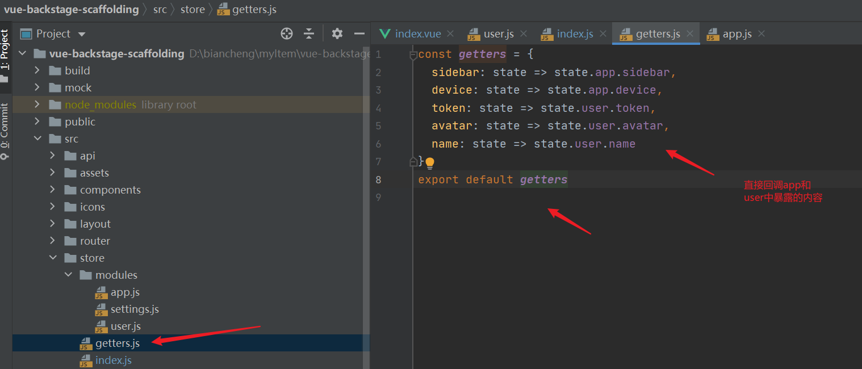Screen dimensions: 862x369
Task: Open the 1: Project tool window button
Action: (x=6, y=57)
